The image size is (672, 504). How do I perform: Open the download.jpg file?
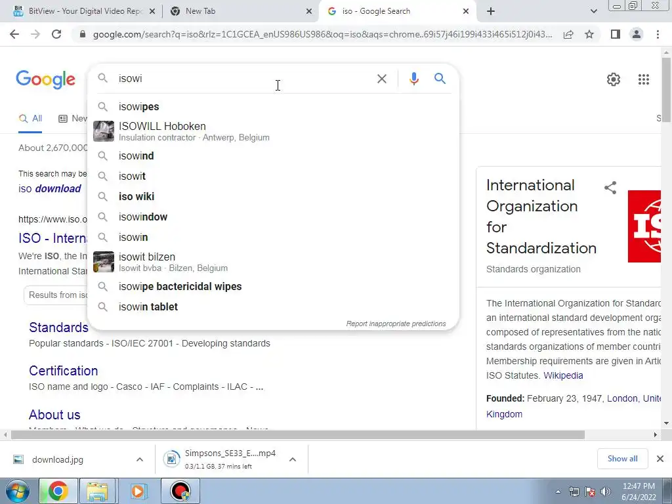pos(58,459)
